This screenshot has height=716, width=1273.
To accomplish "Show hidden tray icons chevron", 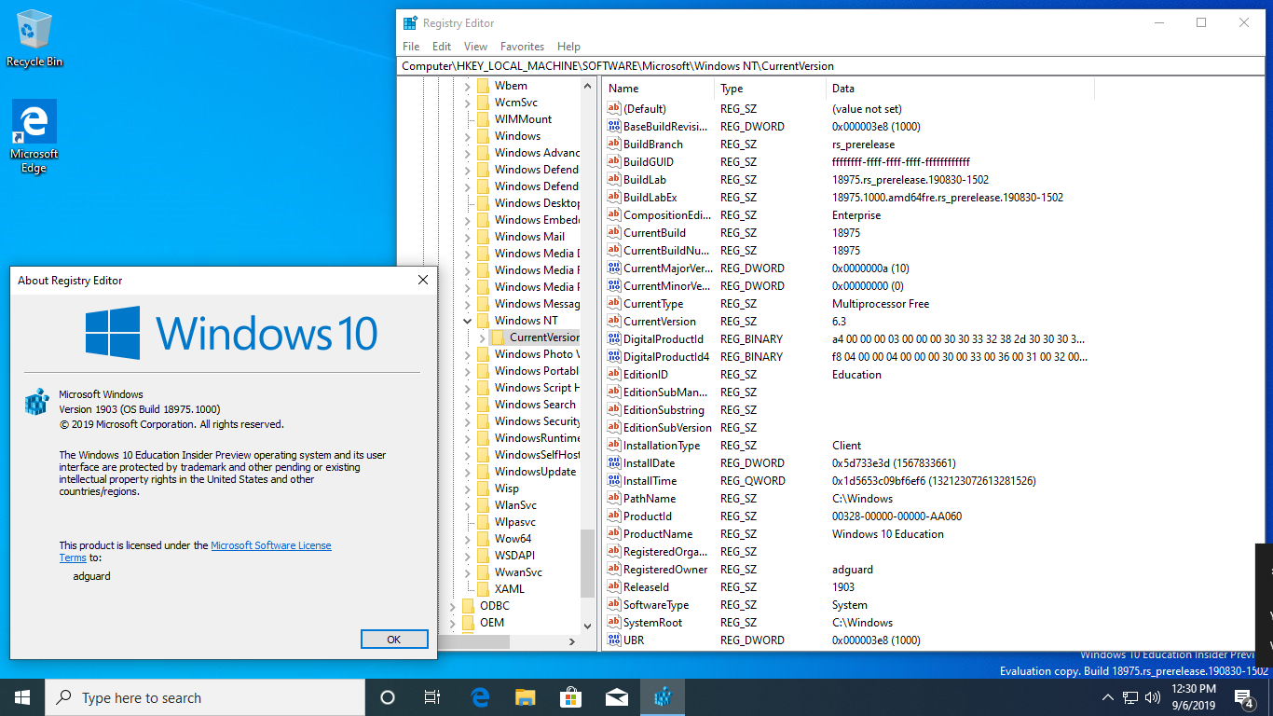I will click(1108, 697).
